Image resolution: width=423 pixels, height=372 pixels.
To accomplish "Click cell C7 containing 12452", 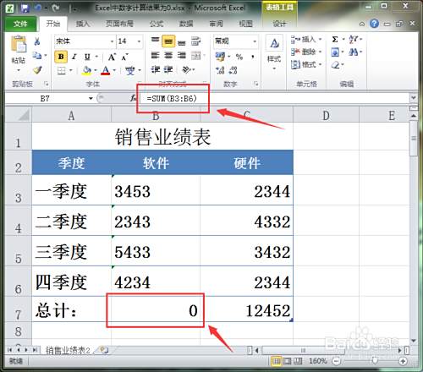I will pos(247,309).
